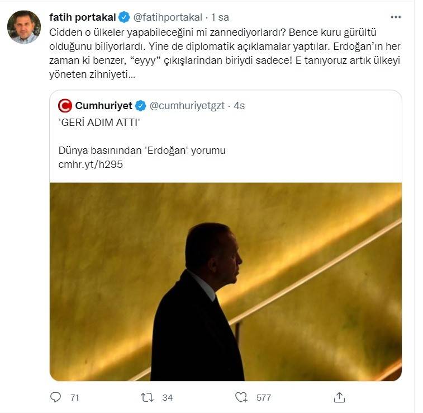Click the reply speech bubble icon

(x=55, y=397)
